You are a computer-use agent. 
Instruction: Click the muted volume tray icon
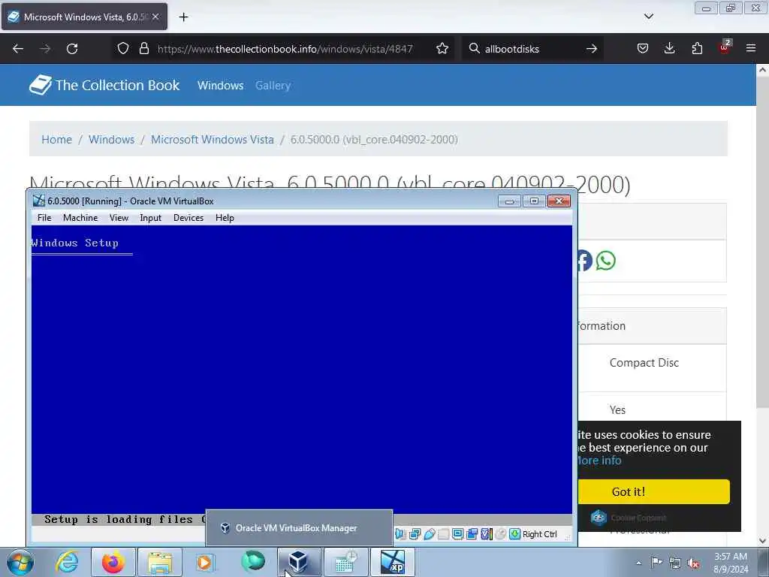[x=693, y=563]
